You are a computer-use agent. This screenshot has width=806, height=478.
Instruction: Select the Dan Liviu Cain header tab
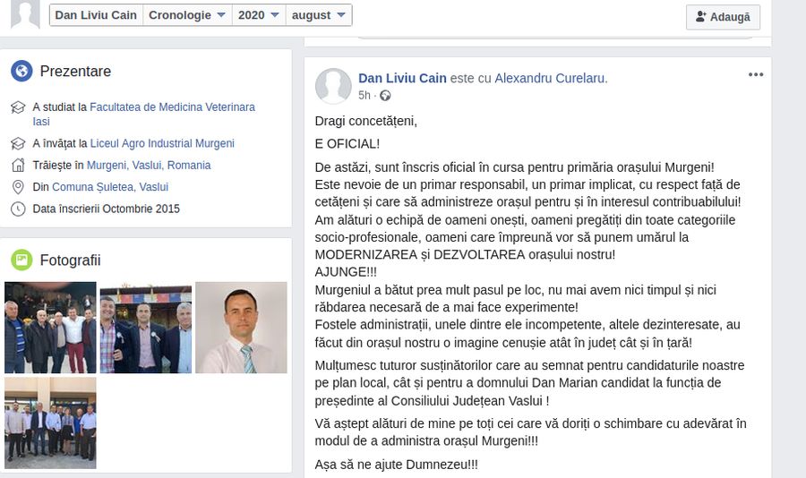(x=96, y=15)
